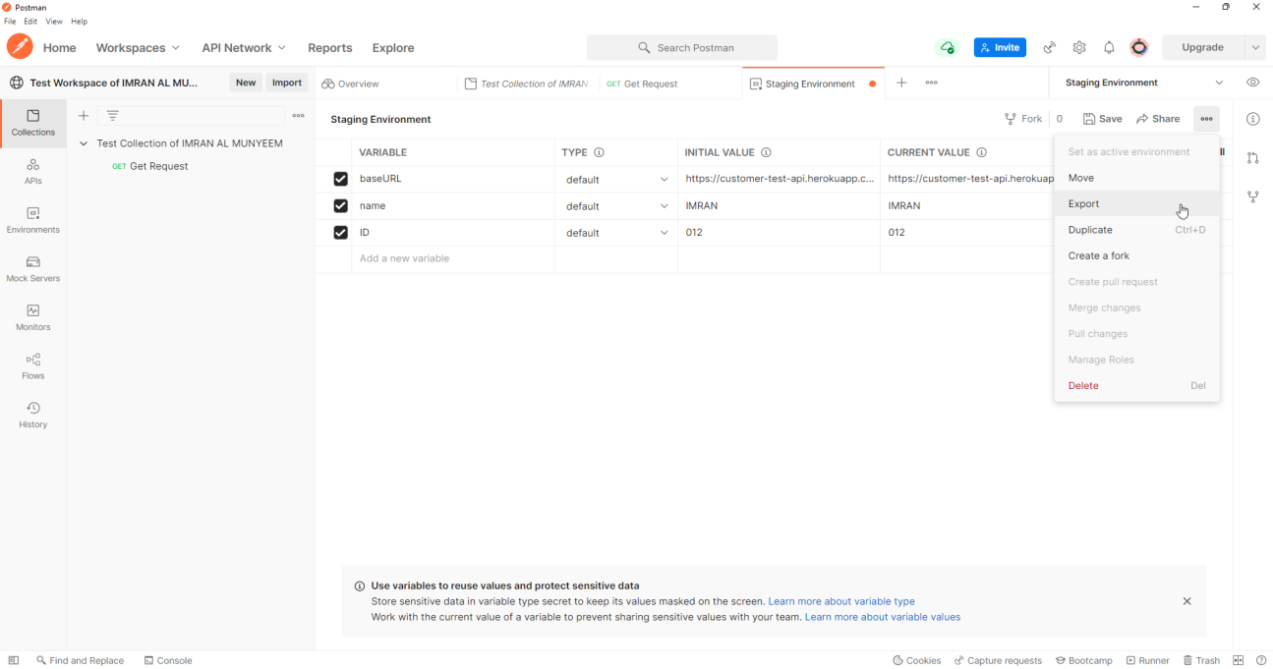Uncheck the ID variable checkbox

coord(340,233)
